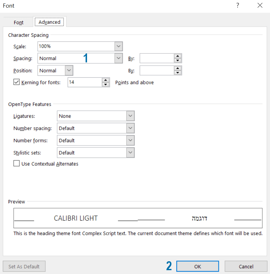Uncheck the Kerning for fonts checkbox
Viewport: 270px width, 274px height.
click(x=17, y=82)
